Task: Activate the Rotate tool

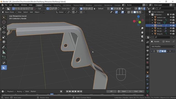Action: pos(4,32)
